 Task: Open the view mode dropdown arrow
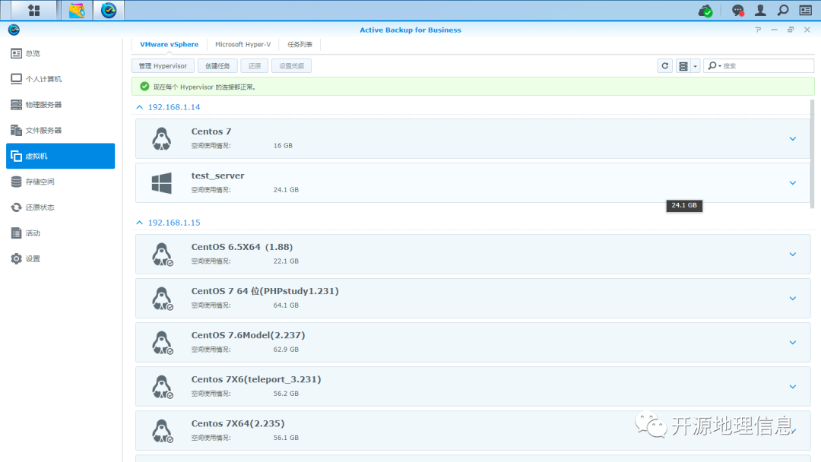tap(696, 66)
